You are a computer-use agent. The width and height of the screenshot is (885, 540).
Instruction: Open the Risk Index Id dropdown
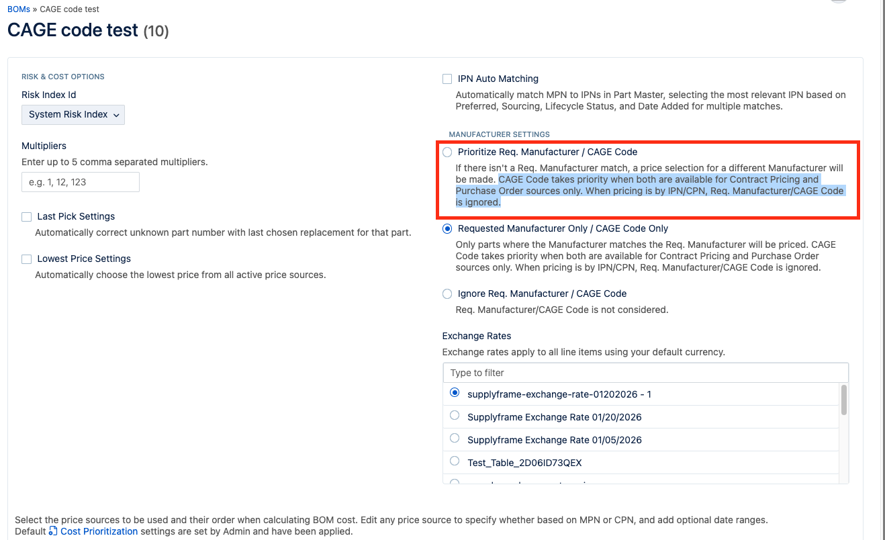click(73, 115)
